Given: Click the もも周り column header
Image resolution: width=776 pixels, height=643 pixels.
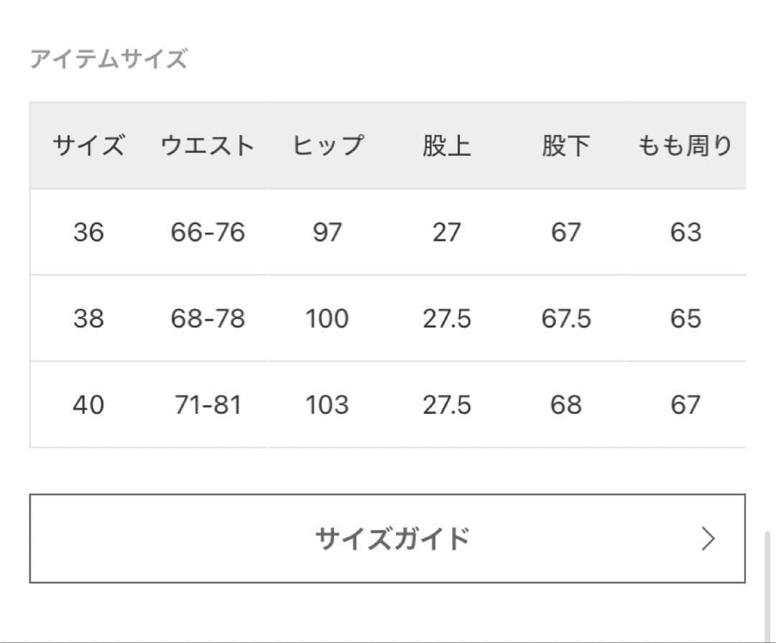Looking at the screenshot, I should click(x=685, y=146).
